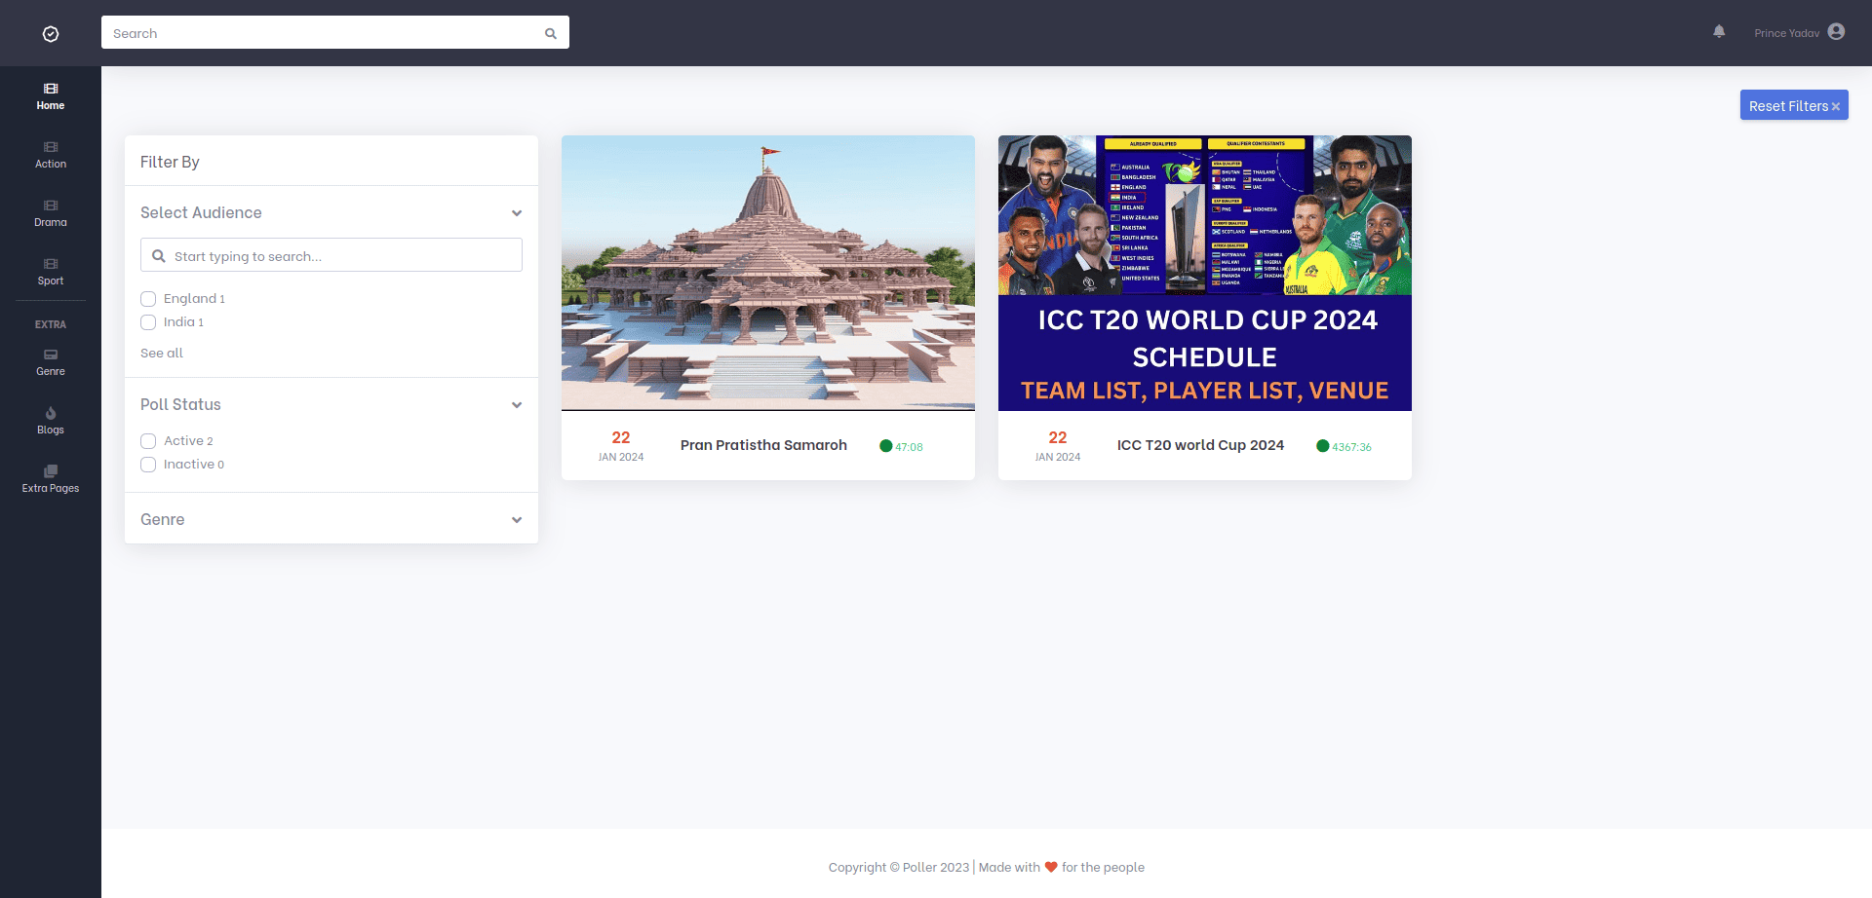Click the ICC T20 schedule image thumbnail

(1205, 273)
